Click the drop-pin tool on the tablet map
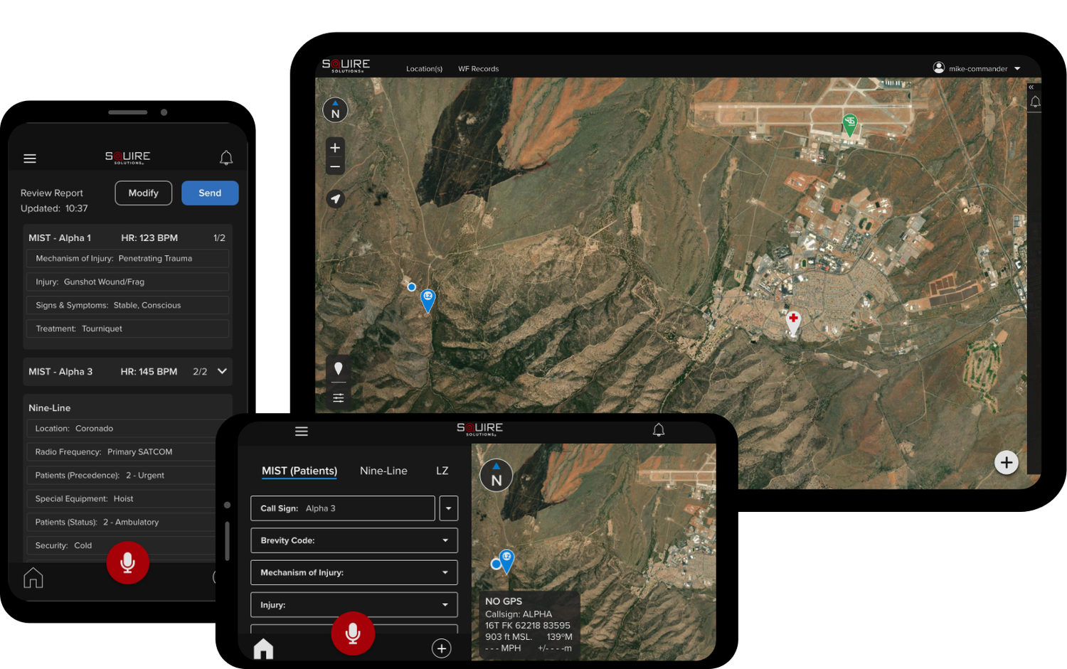 [x=339, y=368]
